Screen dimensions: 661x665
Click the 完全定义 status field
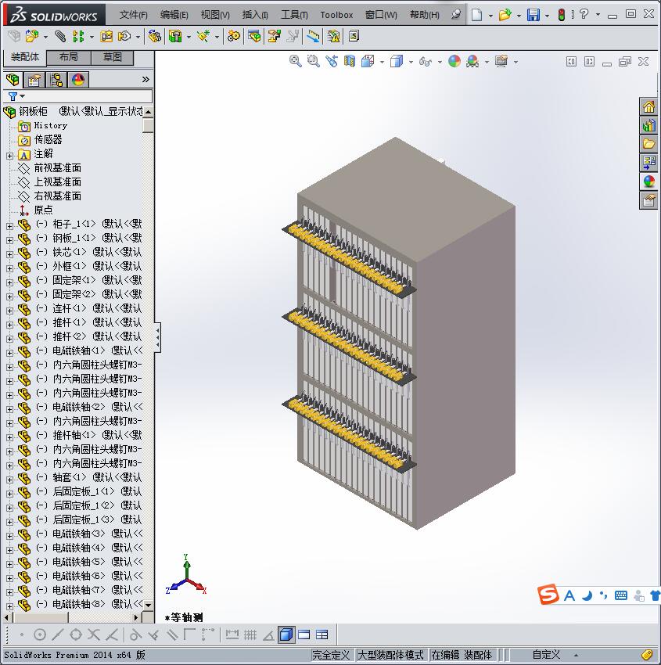[331, 655]
